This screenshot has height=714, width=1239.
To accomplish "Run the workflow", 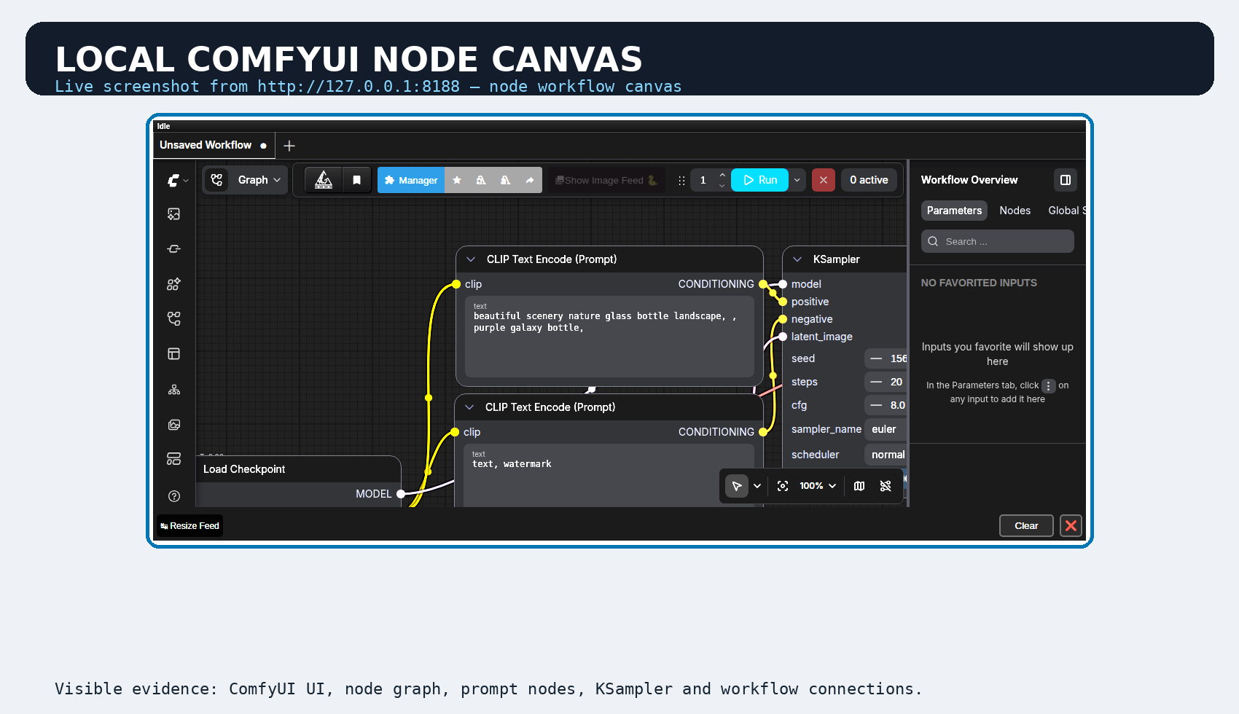I will (759, 180).
